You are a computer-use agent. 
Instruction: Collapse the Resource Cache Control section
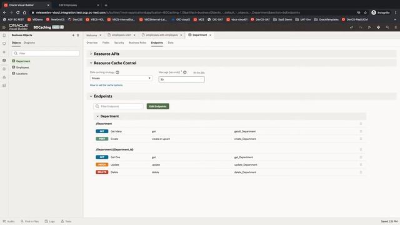coord(91,63)
